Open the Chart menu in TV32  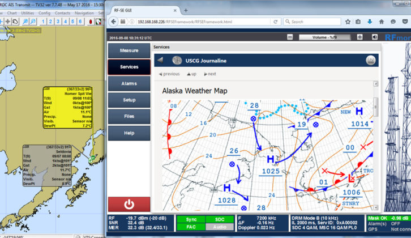12,13
